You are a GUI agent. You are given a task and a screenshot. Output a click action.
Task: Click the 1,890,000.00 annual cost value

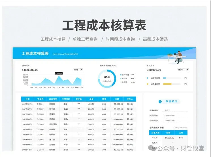pos(30,70)
